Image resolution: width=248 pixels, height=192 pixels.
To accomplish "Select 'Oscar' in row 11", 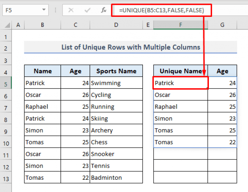I will point(43,154).
